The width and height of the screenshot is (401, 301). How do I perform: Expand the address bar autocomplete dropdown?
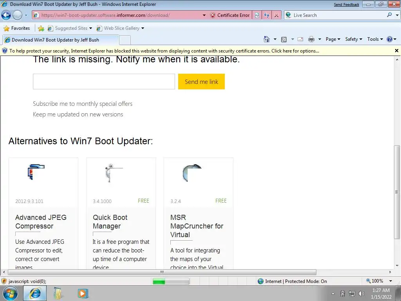coord(204,15)
